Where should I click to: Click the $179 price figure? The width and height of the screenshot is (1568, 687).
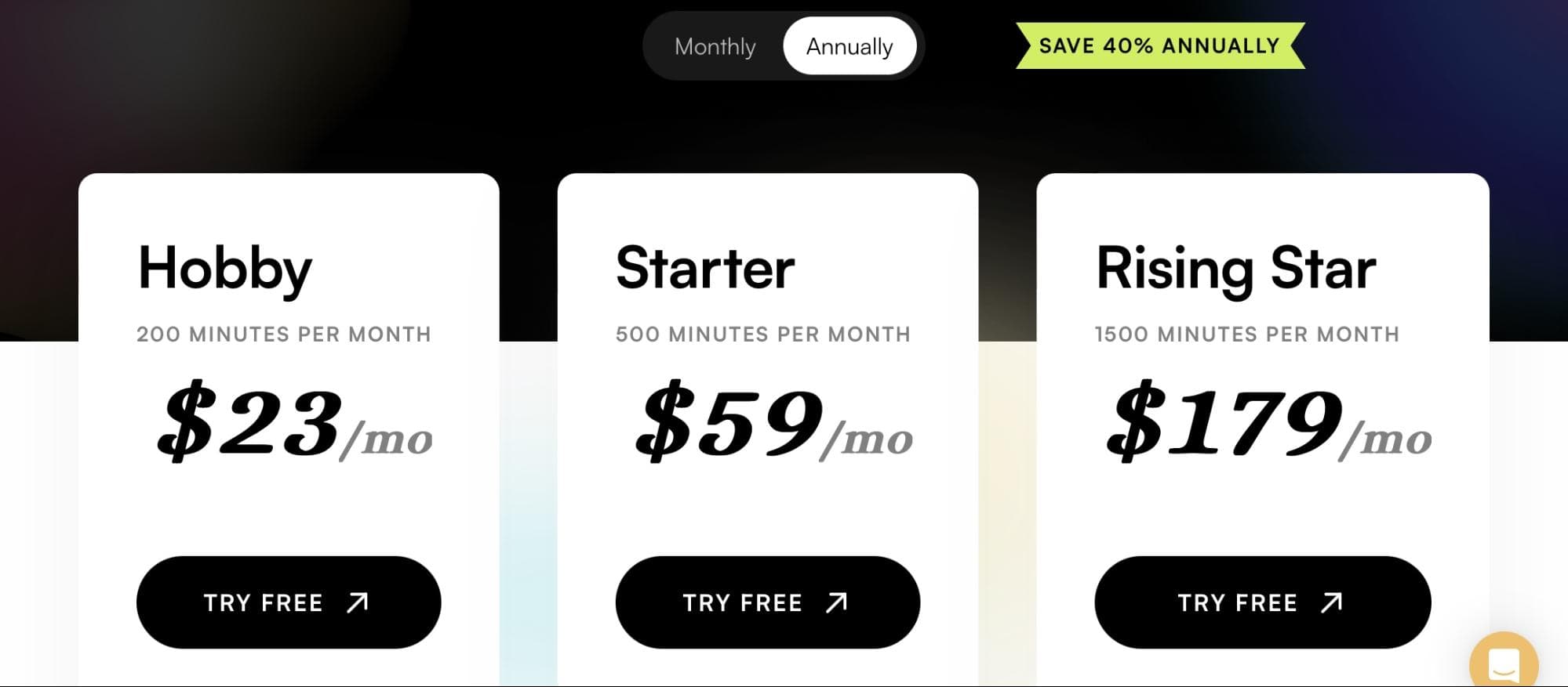coord(1224,421)
